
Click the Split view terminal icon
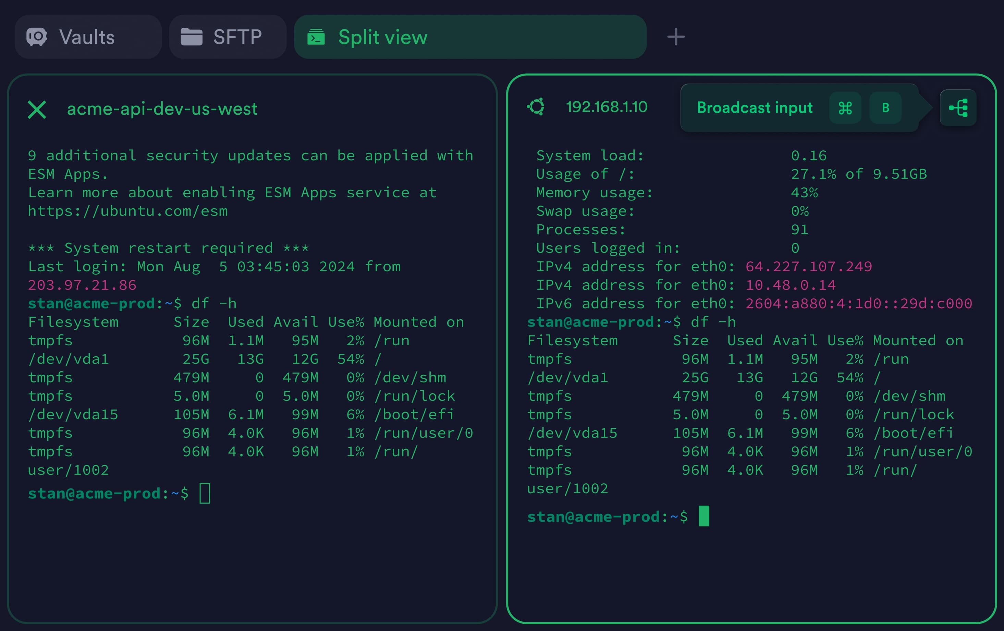click(x=316, y=37)
